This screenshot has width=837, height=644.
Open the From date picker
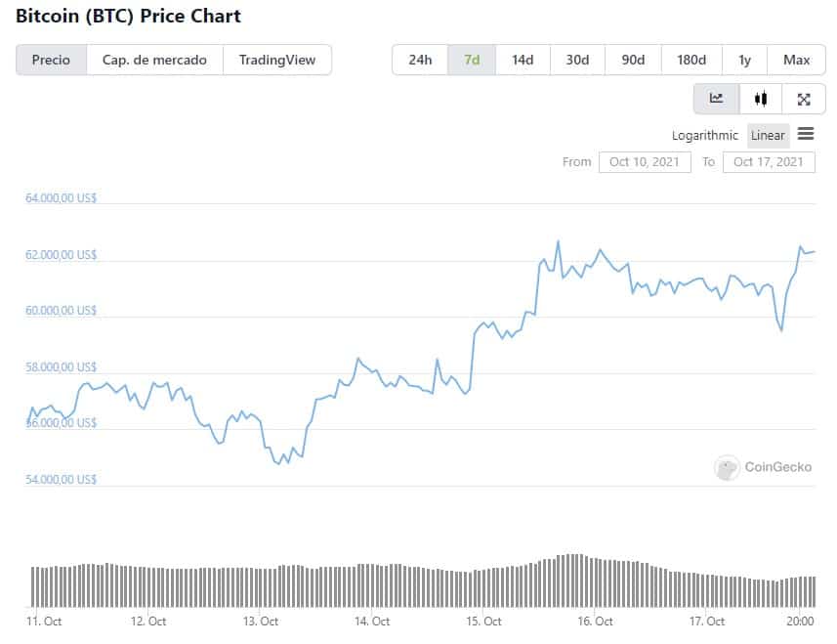click(x=645, y=162)
